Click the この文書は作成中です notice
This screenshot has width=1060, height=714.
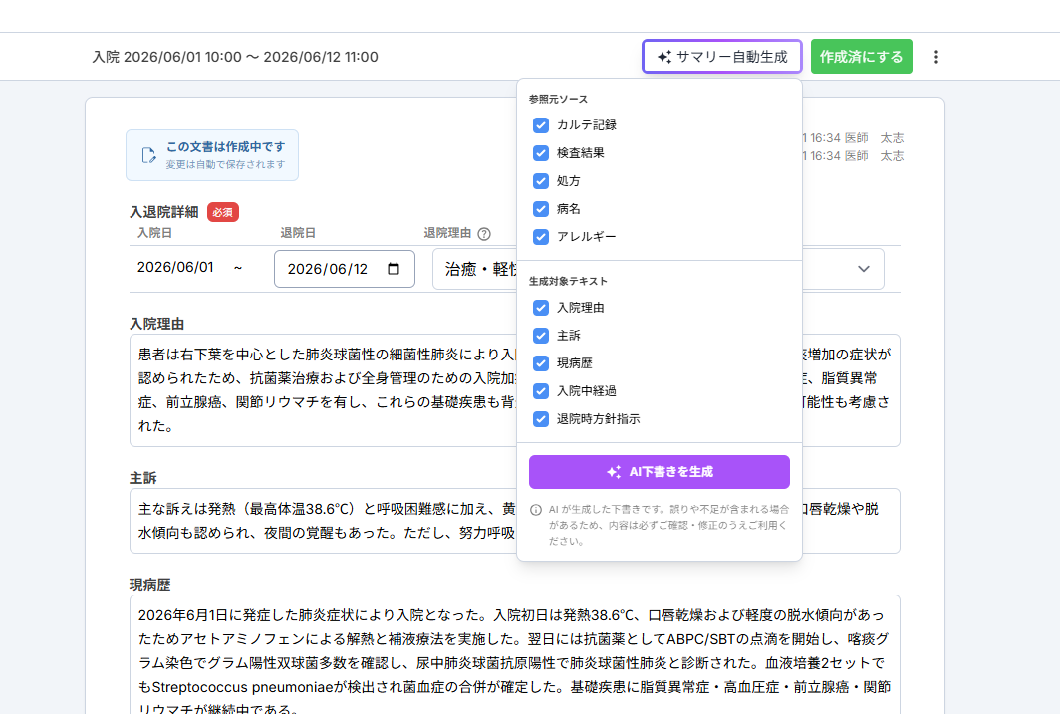tap(211, 155)
